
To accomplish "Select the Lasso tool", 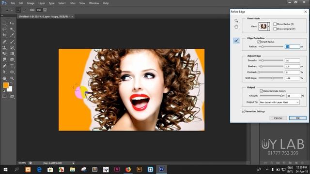I will (4, 29).
